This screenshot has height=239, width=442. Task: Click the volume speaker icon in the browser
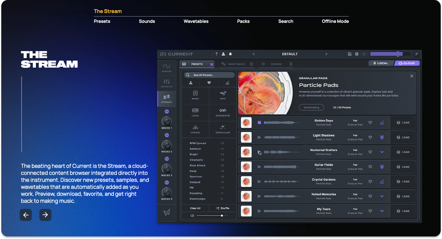(192, 216)
